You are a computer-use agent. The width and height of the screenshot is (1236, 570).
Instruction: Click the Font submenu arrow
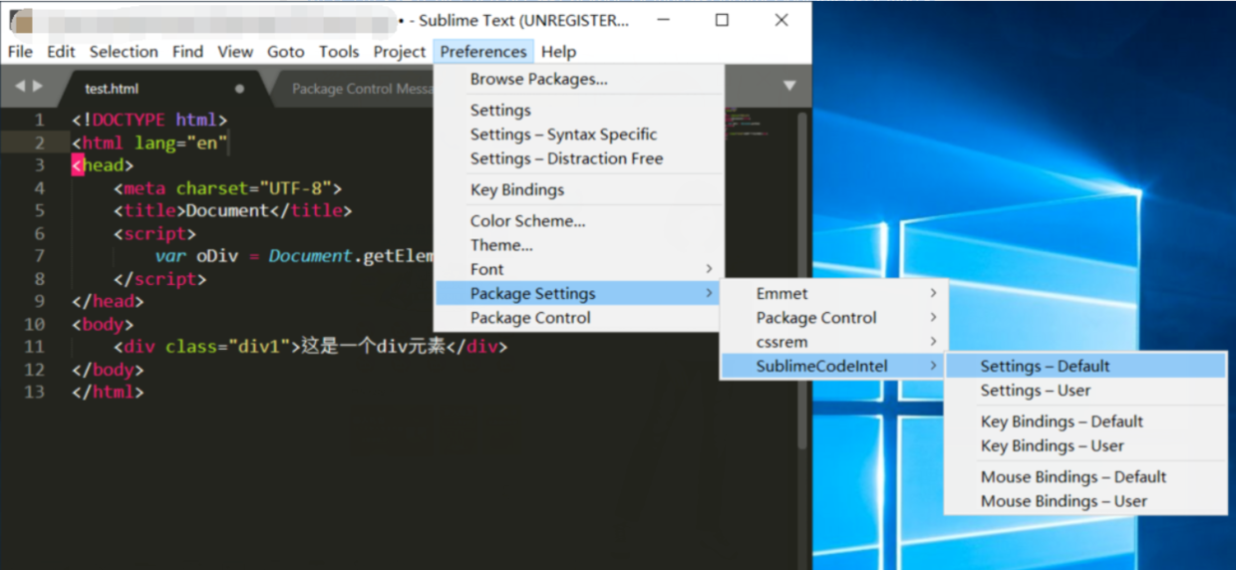[709, 269]
